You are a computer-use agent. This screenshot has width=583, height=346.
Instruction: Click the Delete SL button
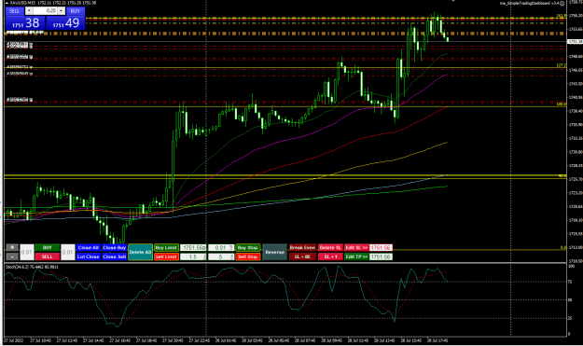coord(330,247)
